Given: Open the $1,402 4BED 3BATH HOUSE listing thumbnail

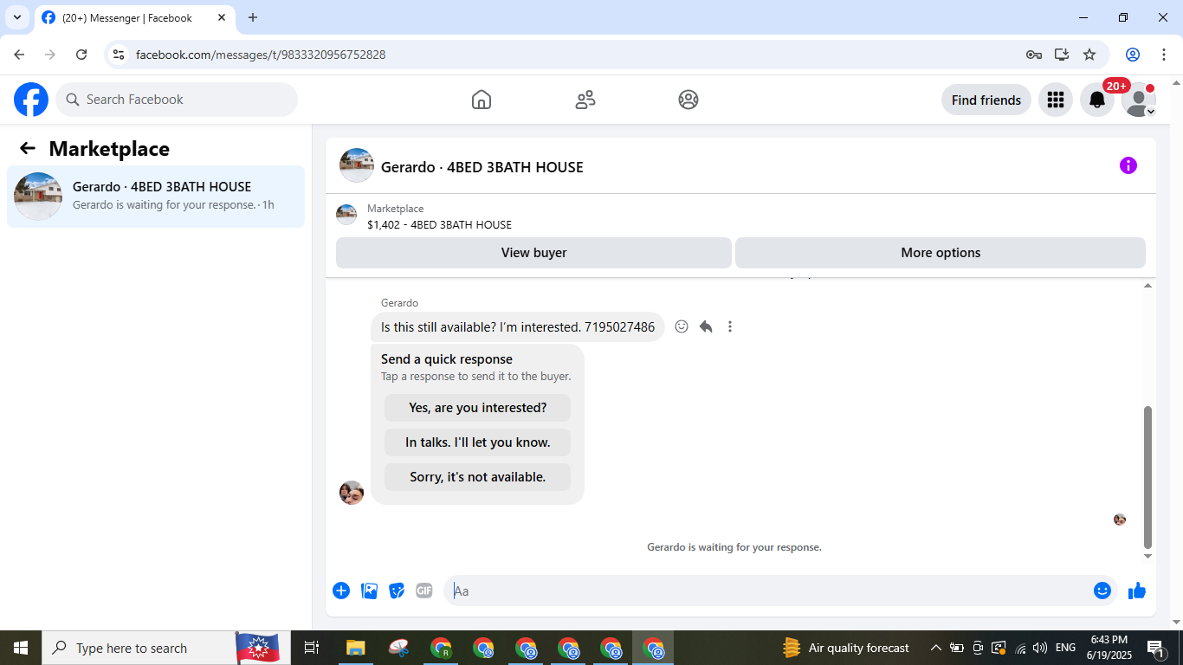Looking at the screenshot, I should [346, 215].
